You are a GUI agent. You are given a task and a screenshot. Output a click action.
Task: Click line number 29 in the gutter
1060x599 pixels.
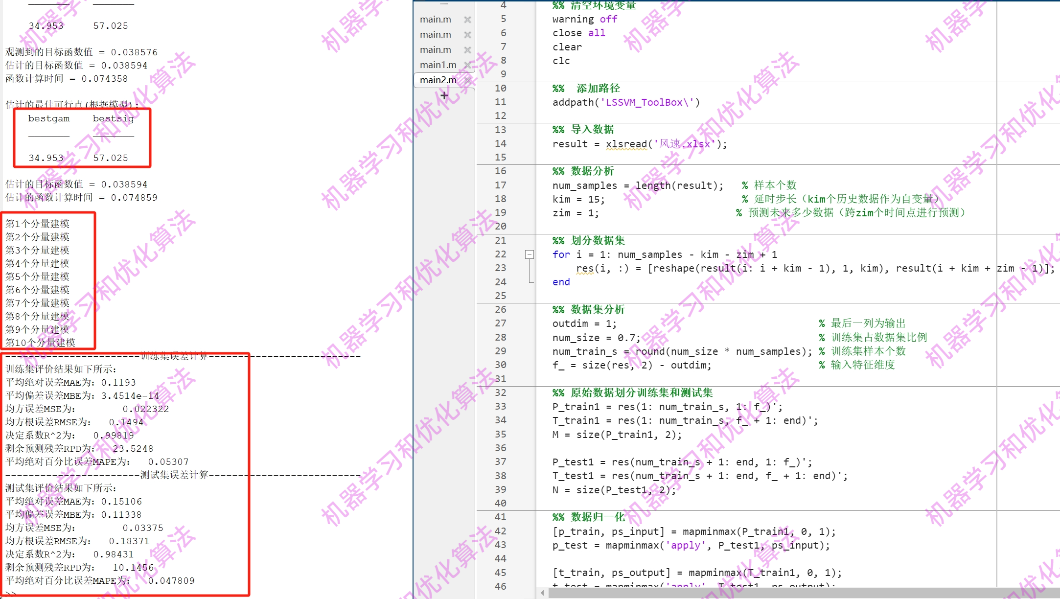tap(500, 351)
